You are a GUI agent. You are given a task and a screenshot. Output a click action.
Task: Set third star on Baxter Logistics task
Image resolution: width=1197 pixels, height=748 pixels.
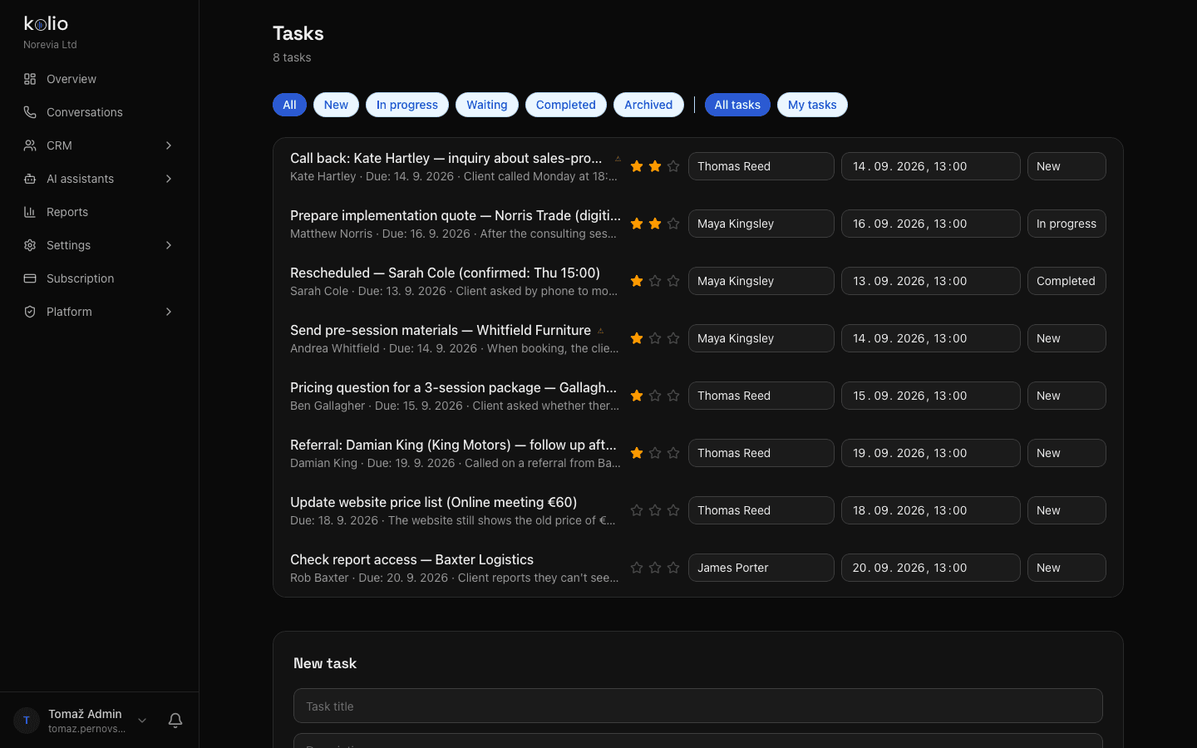coord(673,568)
